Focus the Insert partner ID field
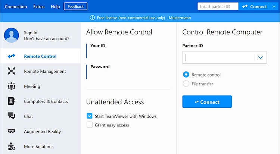 (218, 6)
